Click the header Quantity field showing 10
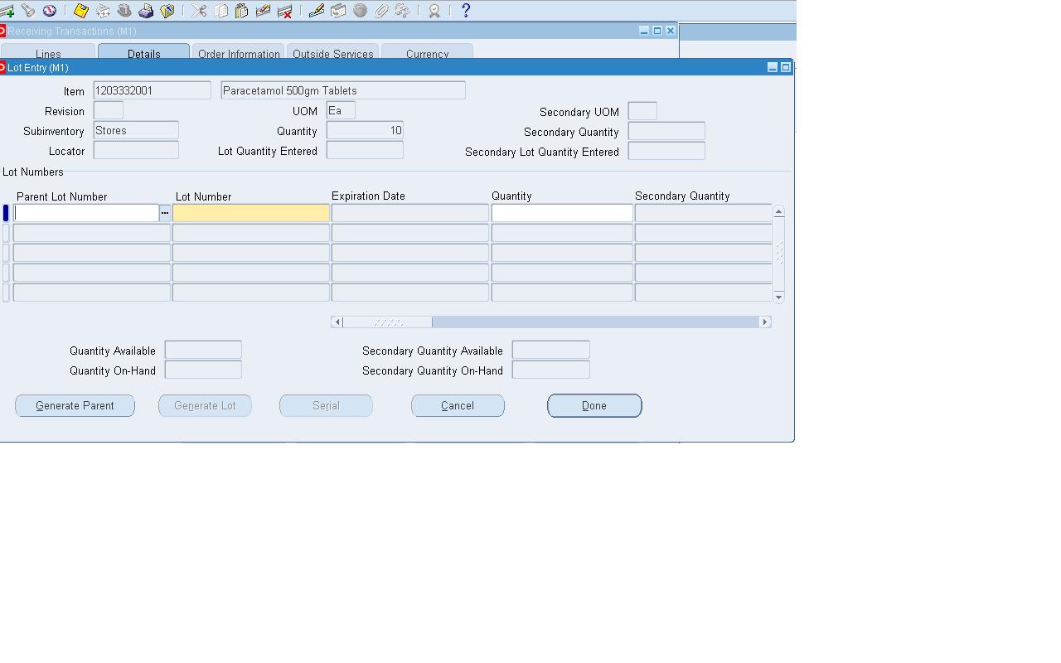Screen dimensions: 1061x663 click(365, 130)
